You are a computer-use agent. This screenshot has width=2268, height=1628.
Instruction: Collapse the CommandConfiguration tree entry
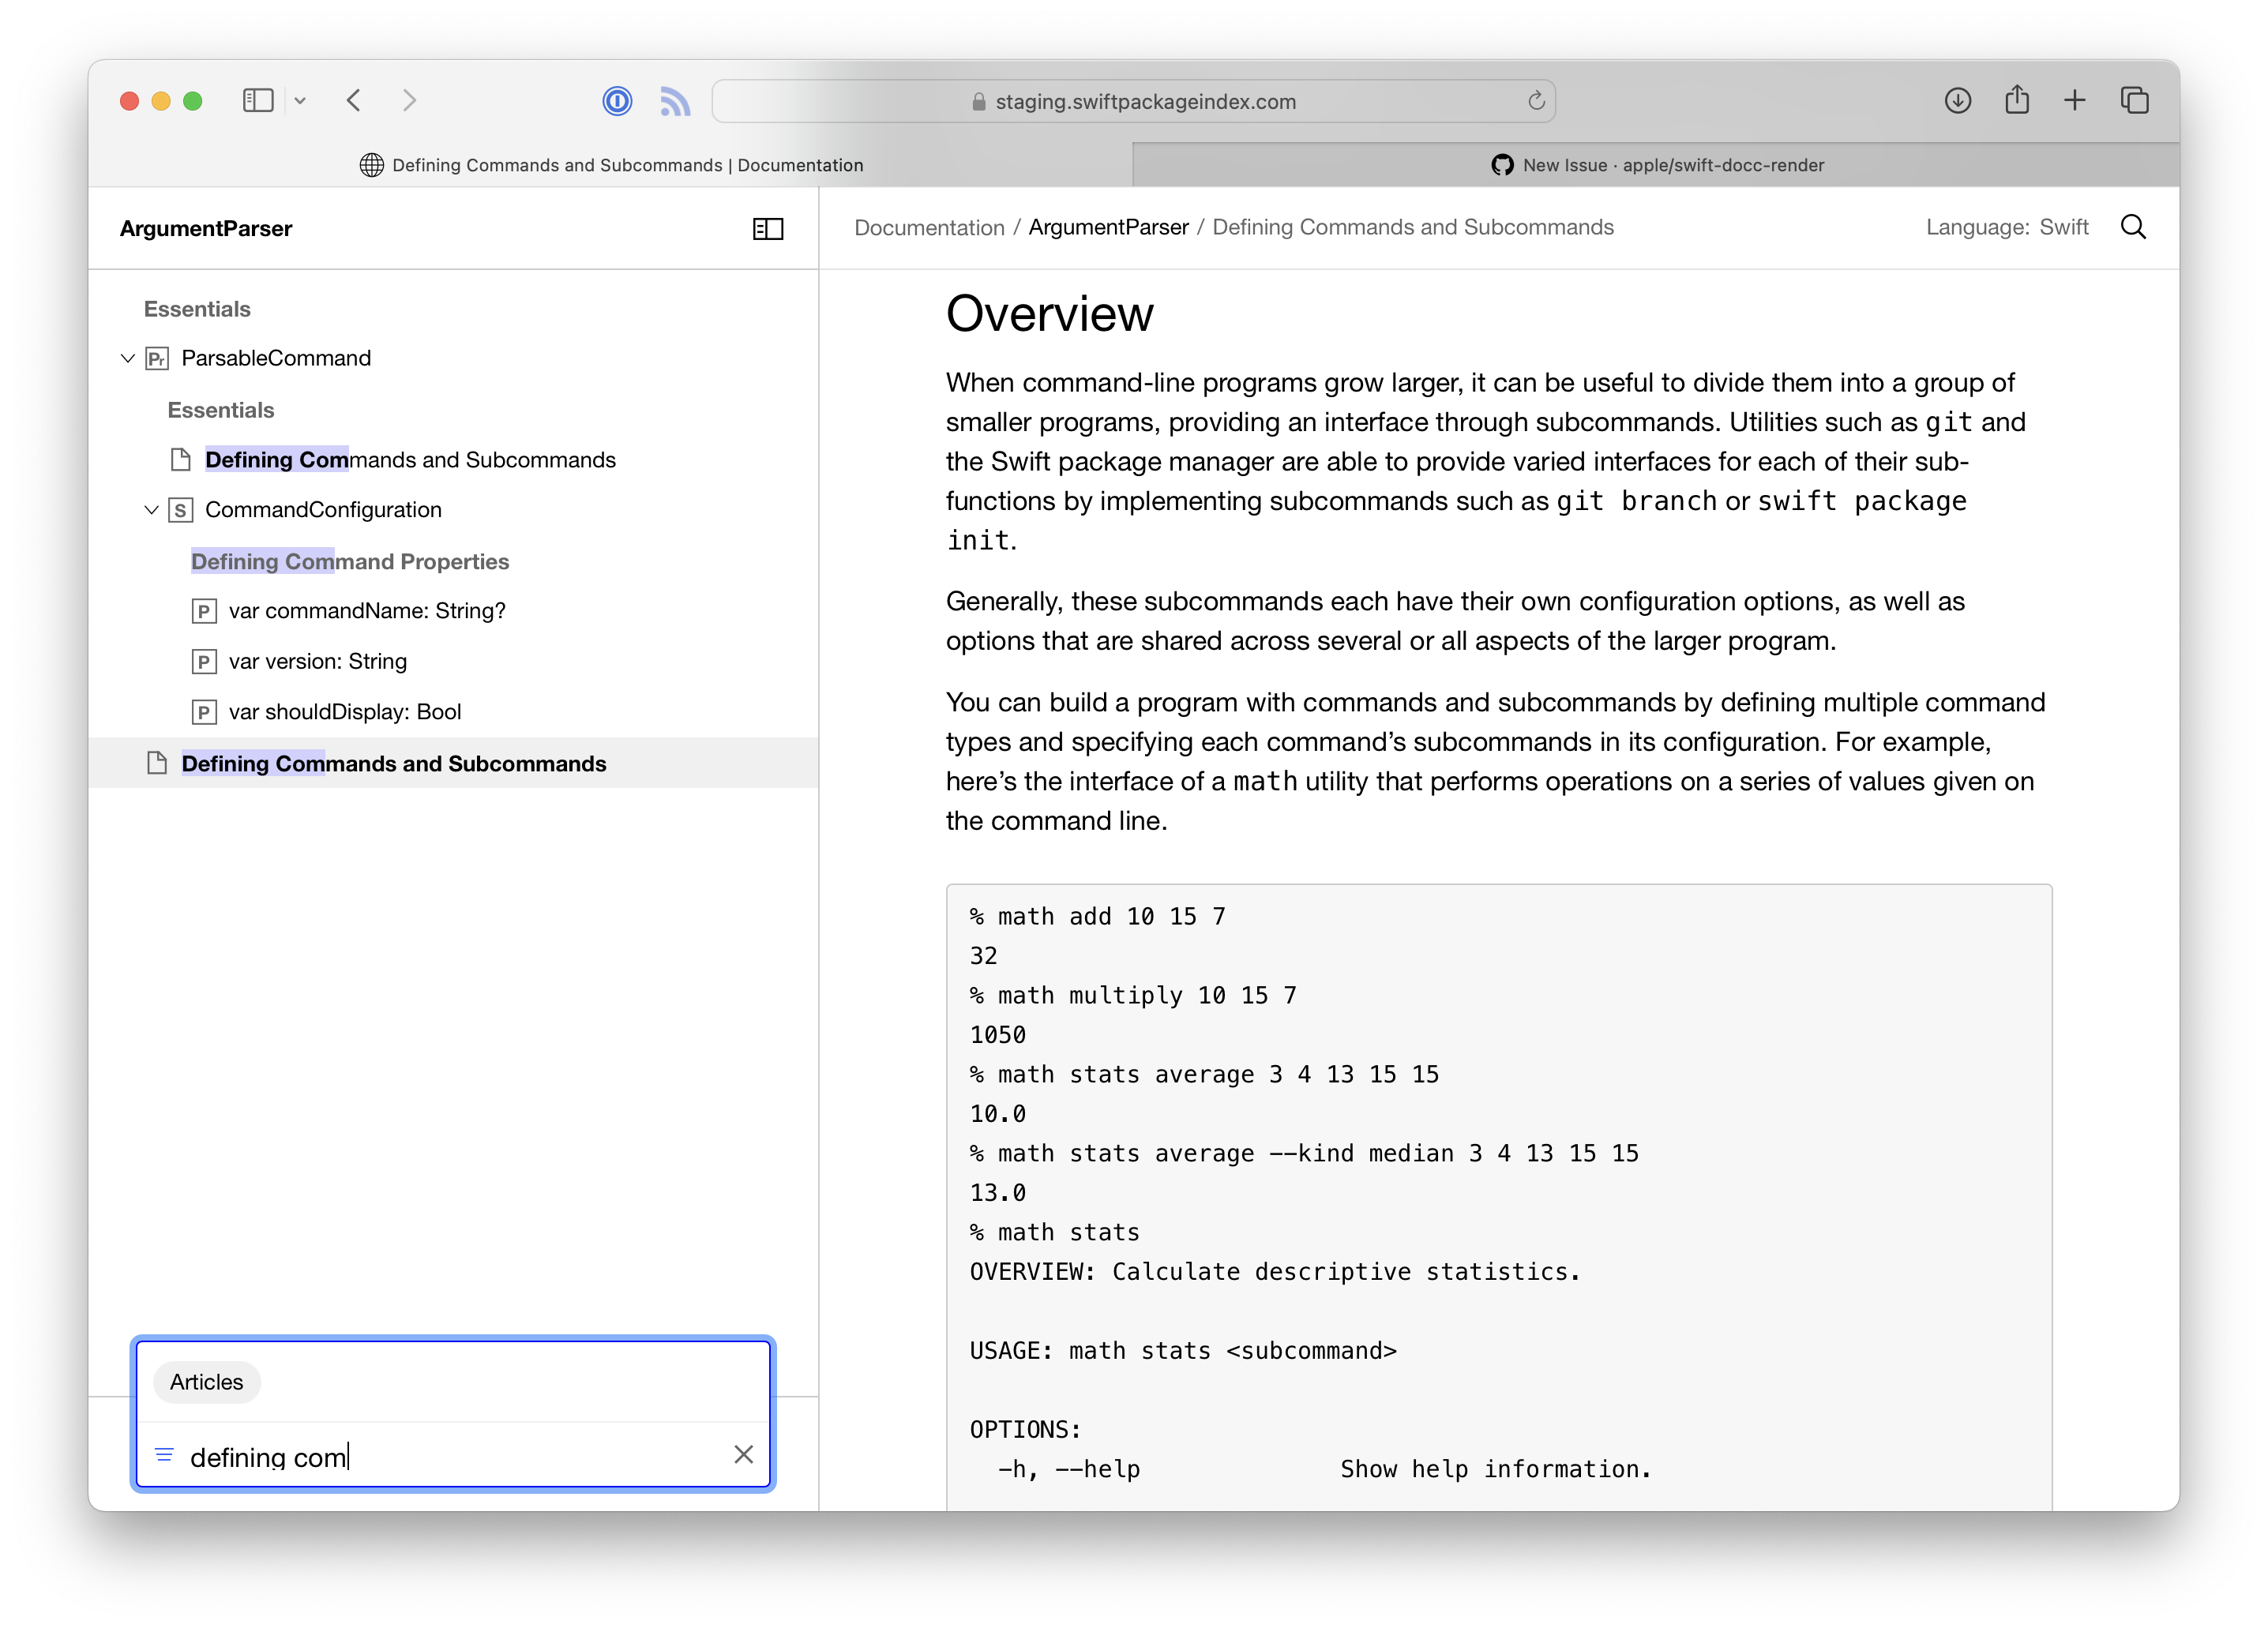tap(151, 509)
